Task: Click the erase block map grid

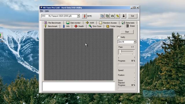Action: pyautogui.click(x=79, y=55)
